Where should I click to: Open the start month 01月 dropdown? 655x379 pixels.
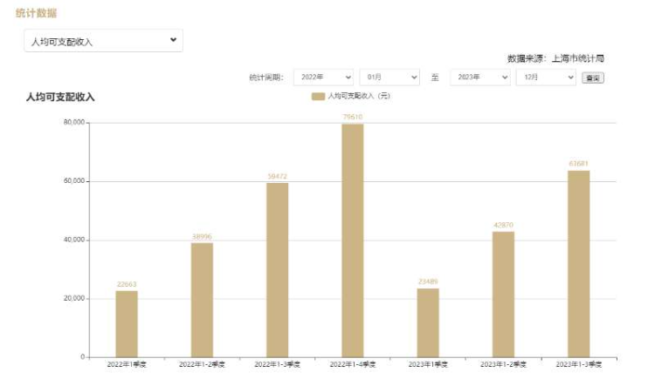point(390,78)
